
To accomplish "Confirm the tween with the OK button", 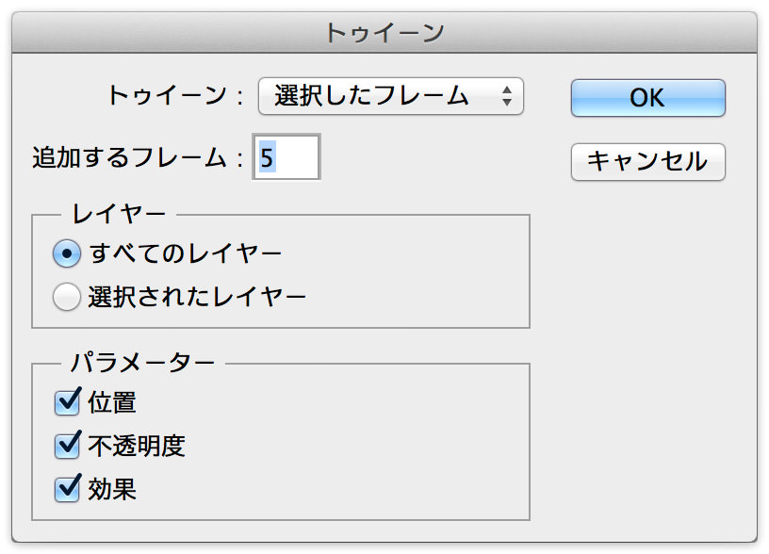I will (x=647, y=98).
